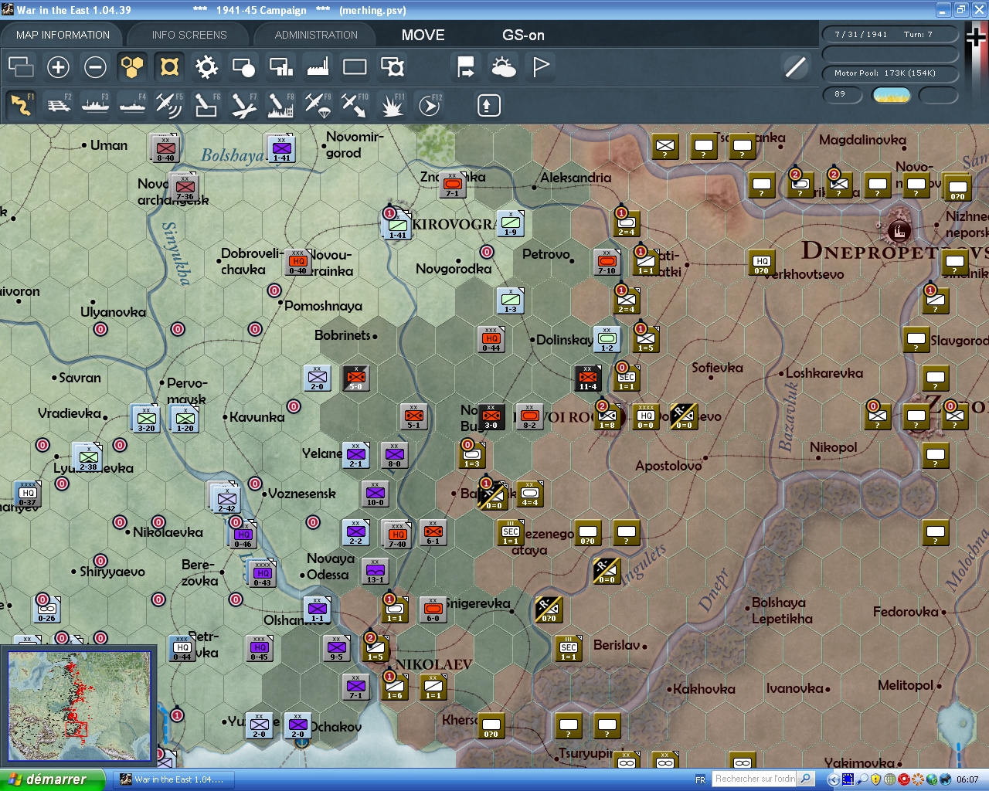Click the overlapping windows toolbar icon
Screen dimensions: 989x791
pos(21,67)
